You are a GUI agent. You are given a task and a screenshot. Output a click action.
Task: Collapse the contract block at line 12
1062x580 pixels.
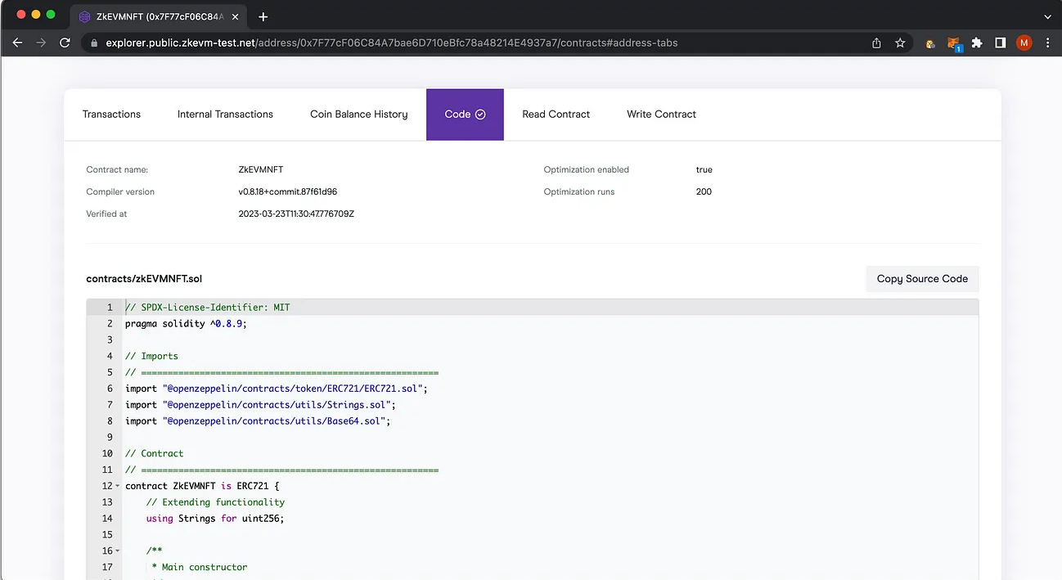point(118,487)
